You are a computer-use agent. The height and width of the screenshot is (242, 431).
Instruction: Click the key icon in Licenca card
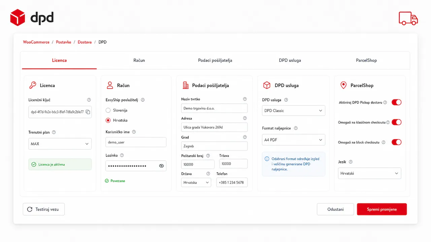click(33, 85)
